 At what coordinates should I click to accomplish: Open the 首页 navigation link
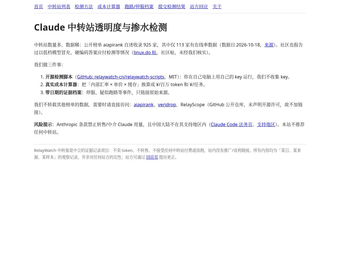tap(39, 7)
